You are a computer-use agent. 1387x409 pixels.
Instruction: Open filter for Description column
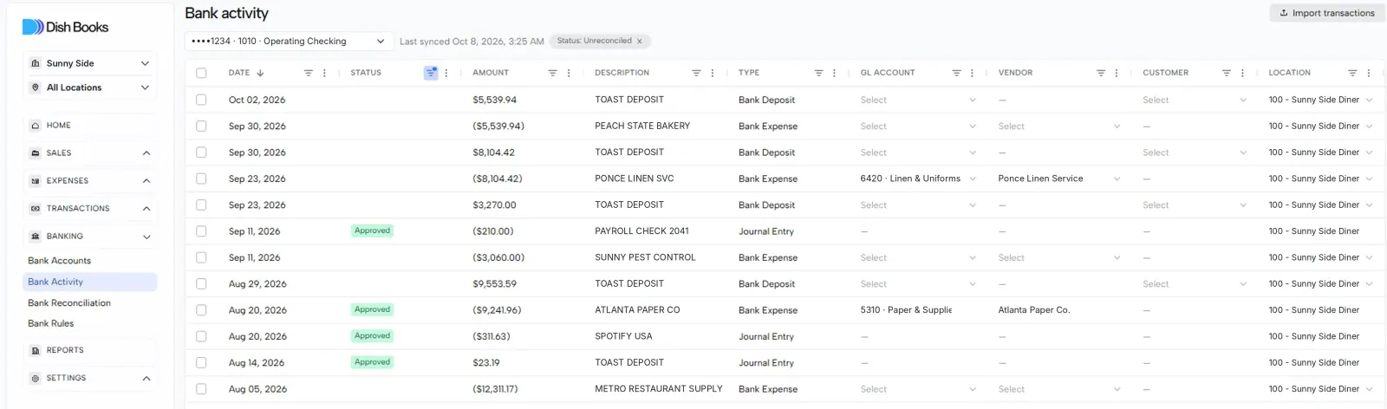tap(696, 73)
